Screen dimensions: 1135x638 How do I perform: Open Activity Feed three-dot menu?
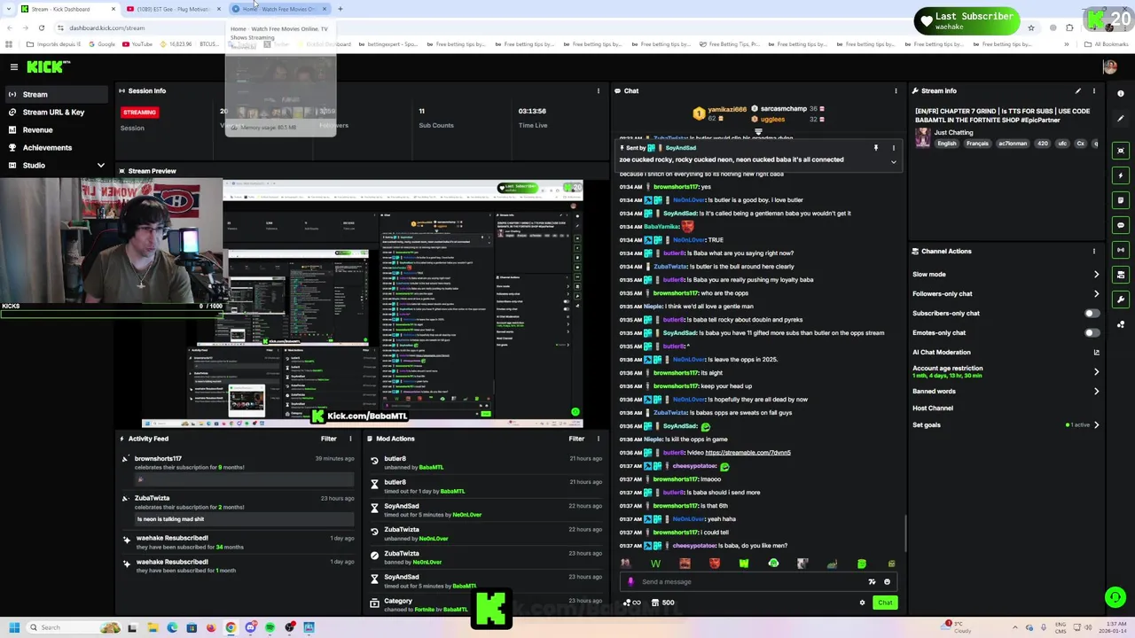point(350,439)
